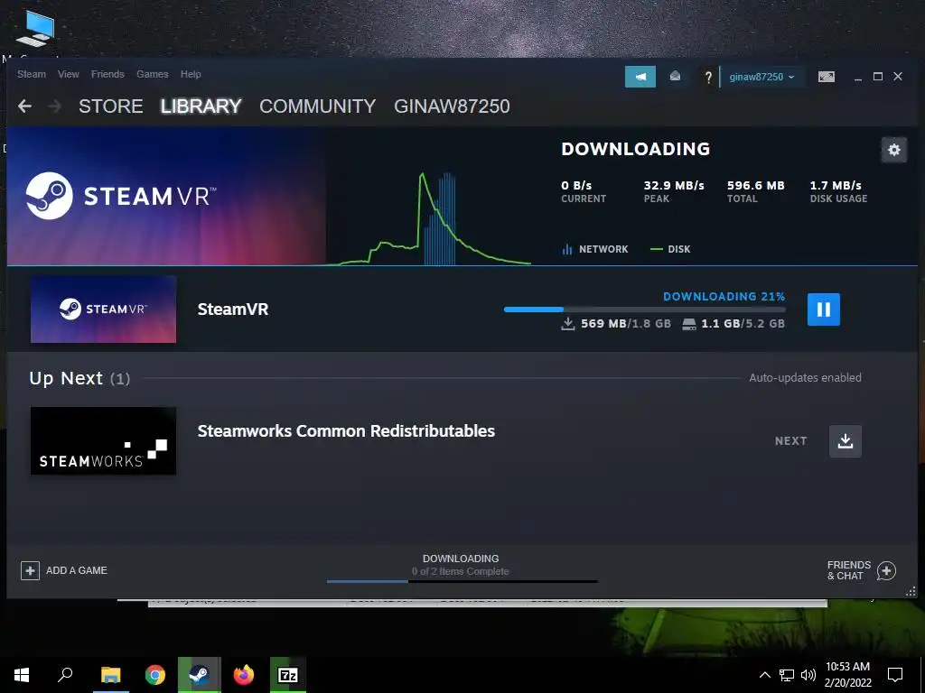
Task: Click the 596.6 MB TOTAL value
Action: pyautogui.click(x=756, y=186)
